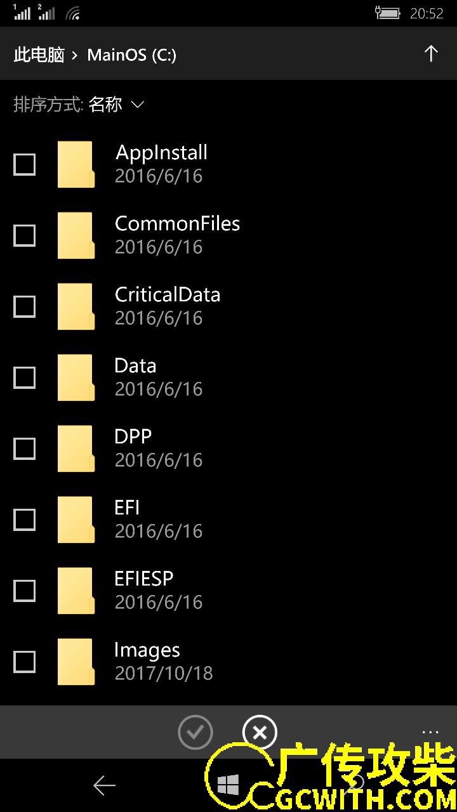Open the EFI folder name
The width and height of the screenshot is (457, 812).
click(x=127, y=507)
